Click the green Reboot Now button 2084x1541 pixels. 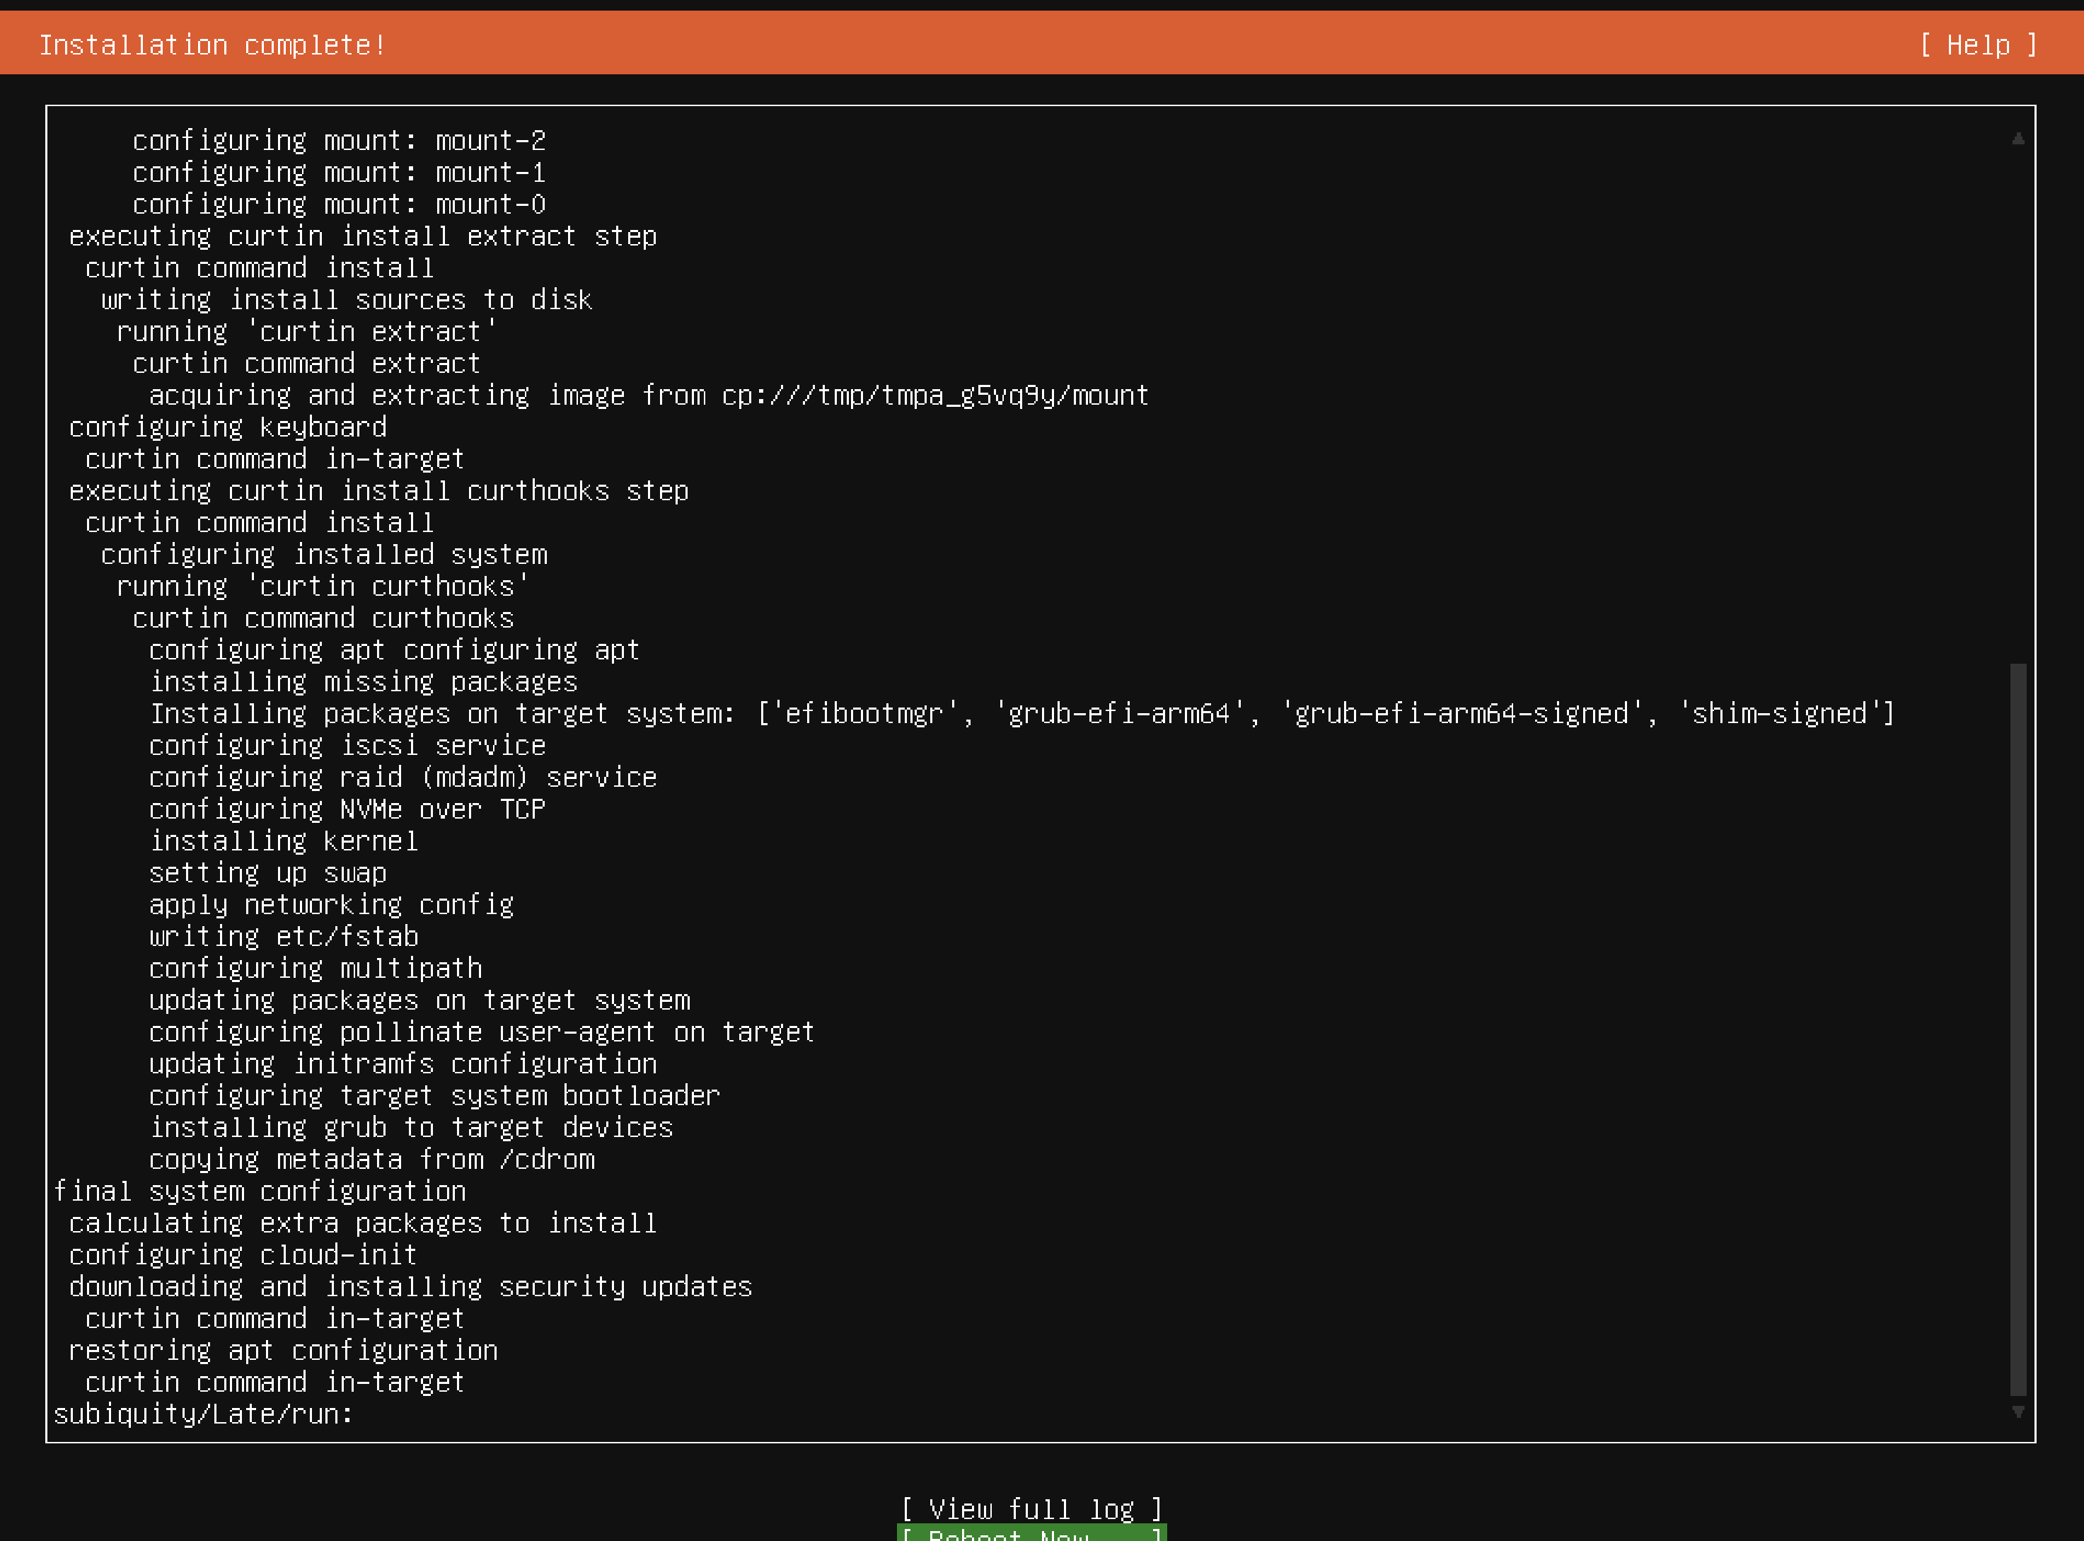coord(1031,1533)
